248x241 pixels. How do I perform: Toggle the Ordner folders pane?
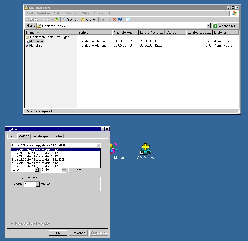89,19
